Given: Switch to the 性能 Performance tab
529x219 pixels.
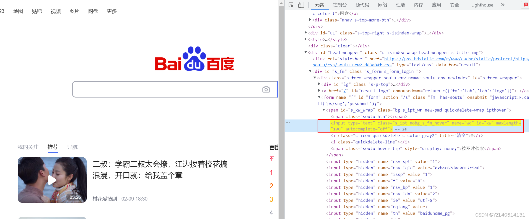Looking at the screenshot, I should (401, 5).
